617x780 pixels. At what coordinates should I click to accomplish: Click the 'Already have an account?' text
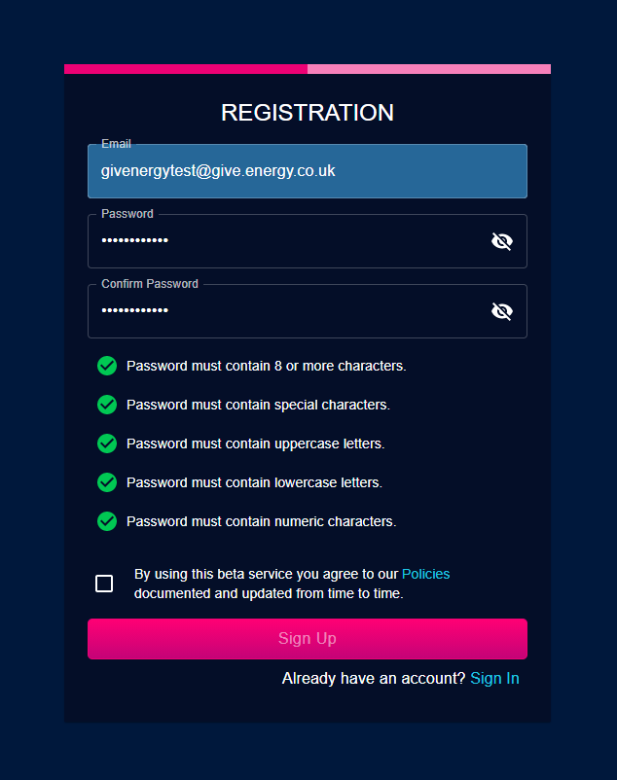(x=373, y=679)
